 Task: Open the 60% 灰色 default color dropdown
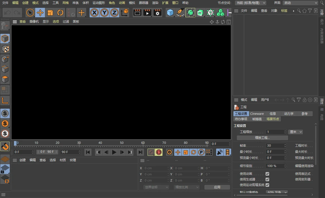(x=276, y=192)
